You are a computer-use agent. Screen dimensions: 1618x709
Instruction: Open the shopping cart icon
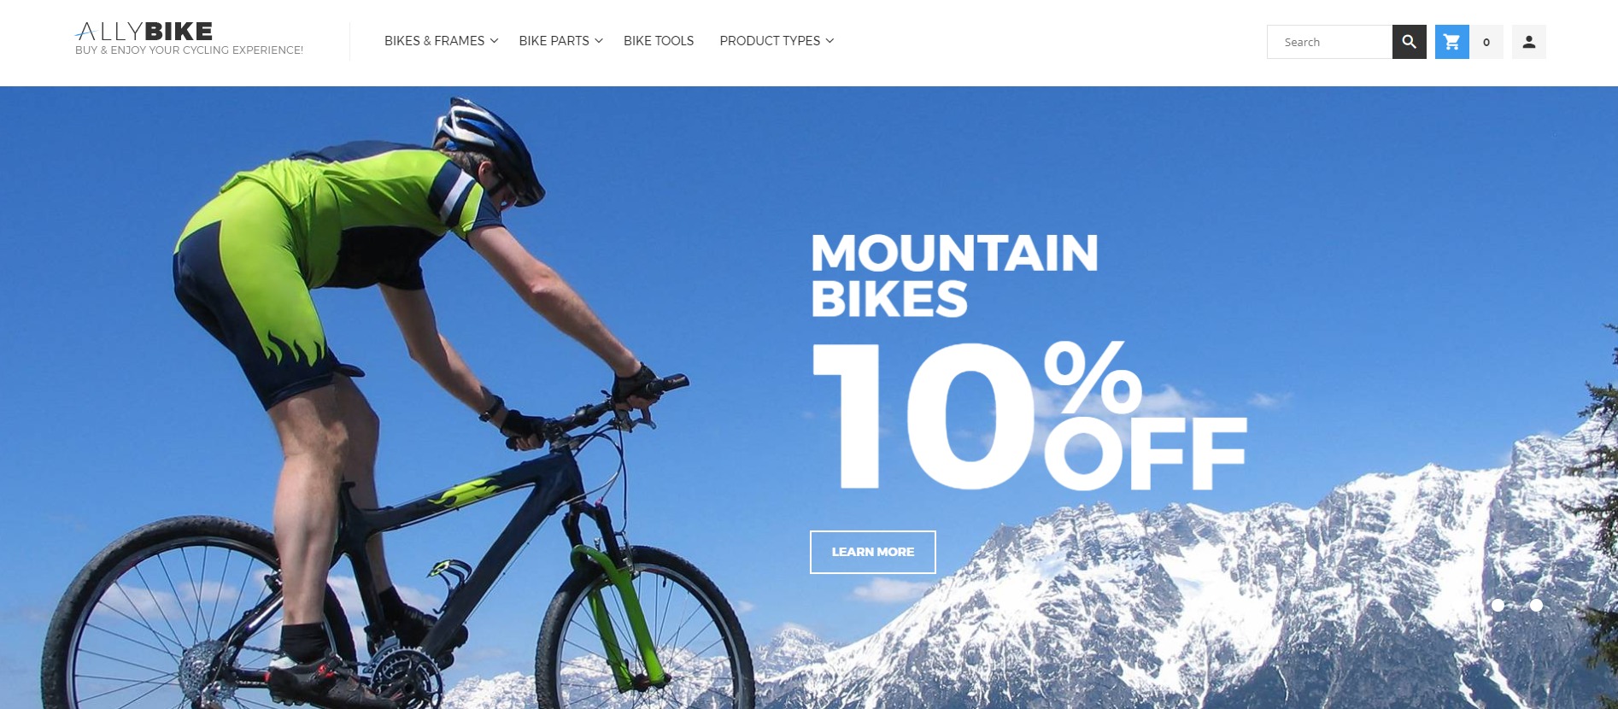point(1451,42)
